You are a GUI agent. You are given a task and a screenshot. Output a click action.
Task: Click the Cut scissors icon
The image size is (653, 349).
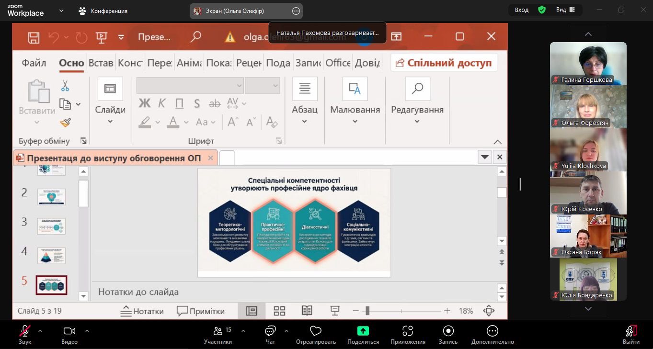point(65,86)
